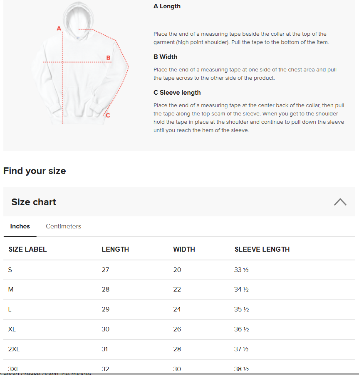Image resolution: width=359 pixels, height=375 pixels.
Task: Click the Find your size heading
Action: click(x=35, y=171)
